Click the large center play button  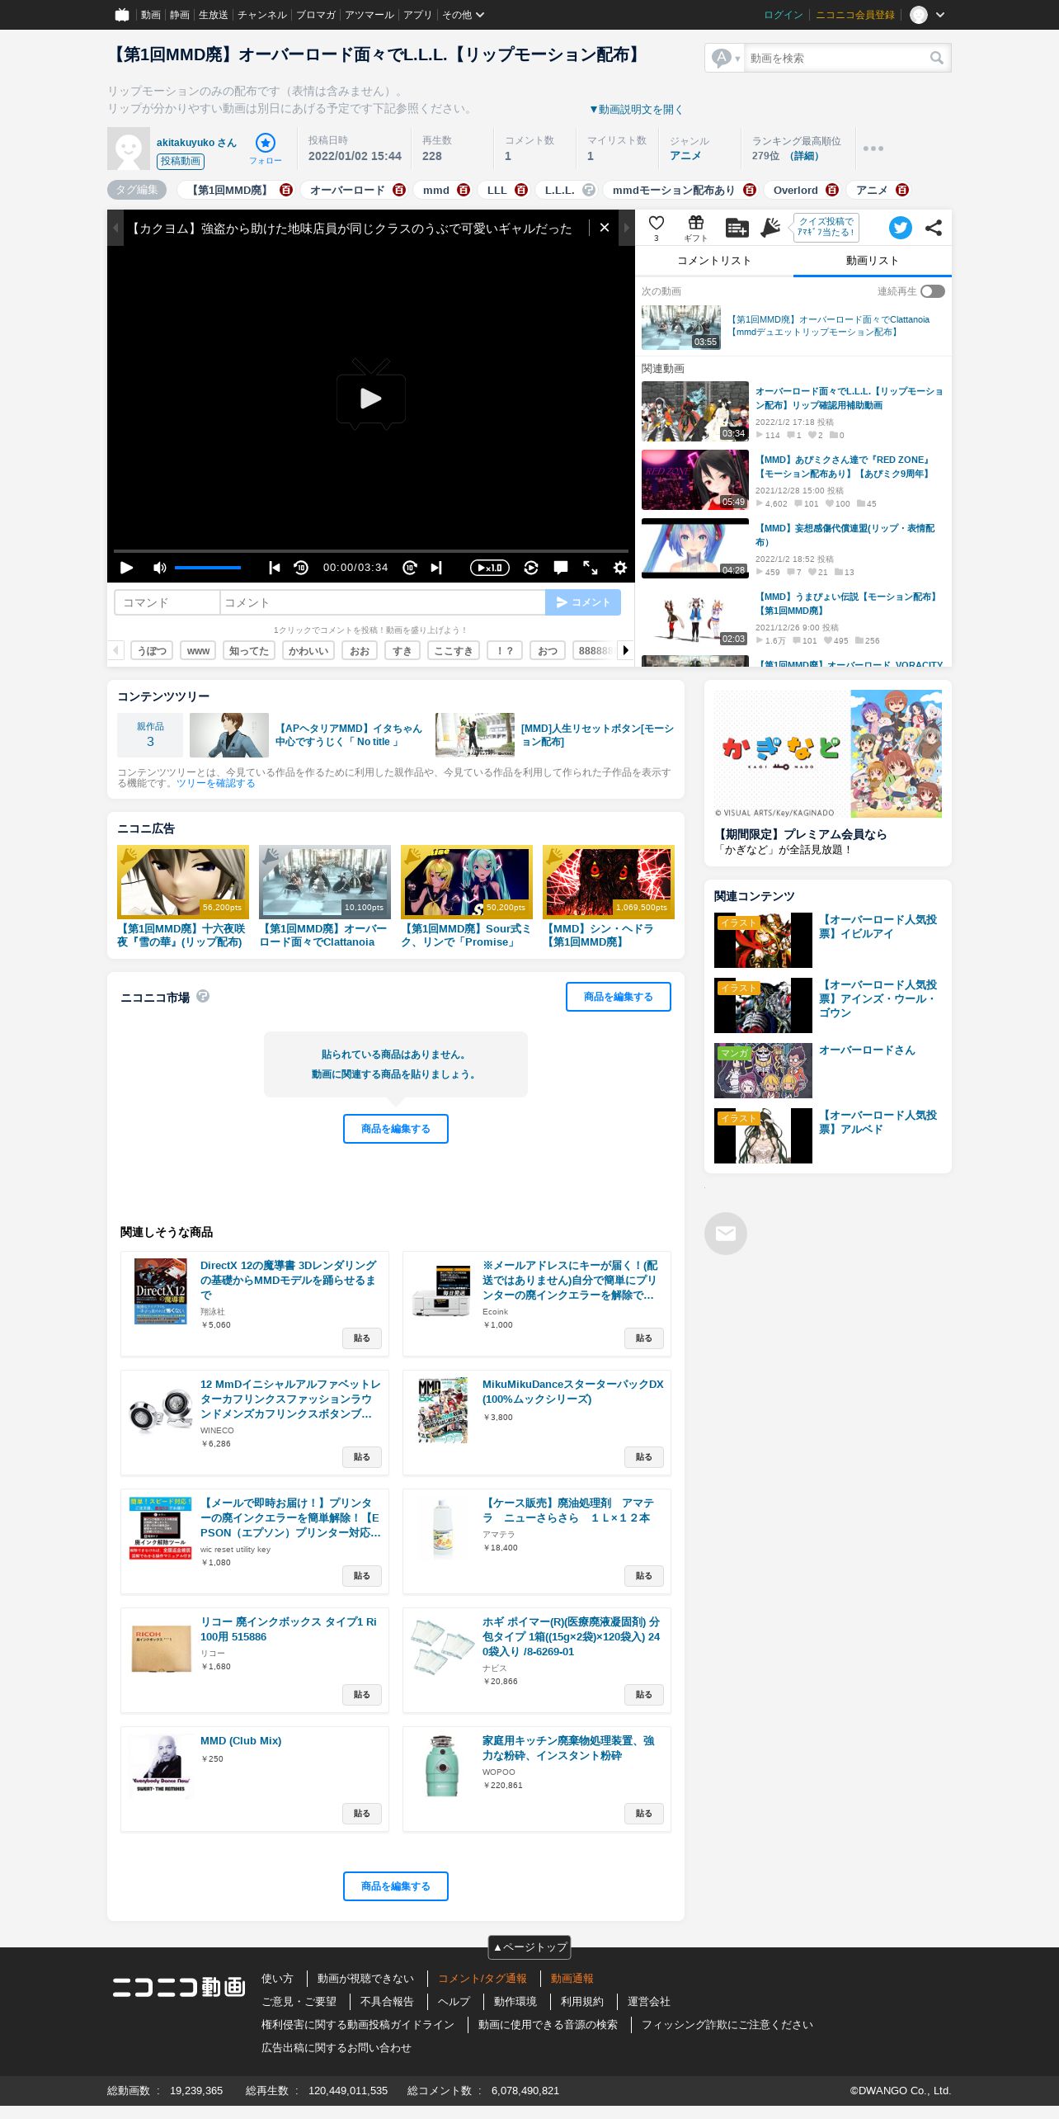click(371, 394)
